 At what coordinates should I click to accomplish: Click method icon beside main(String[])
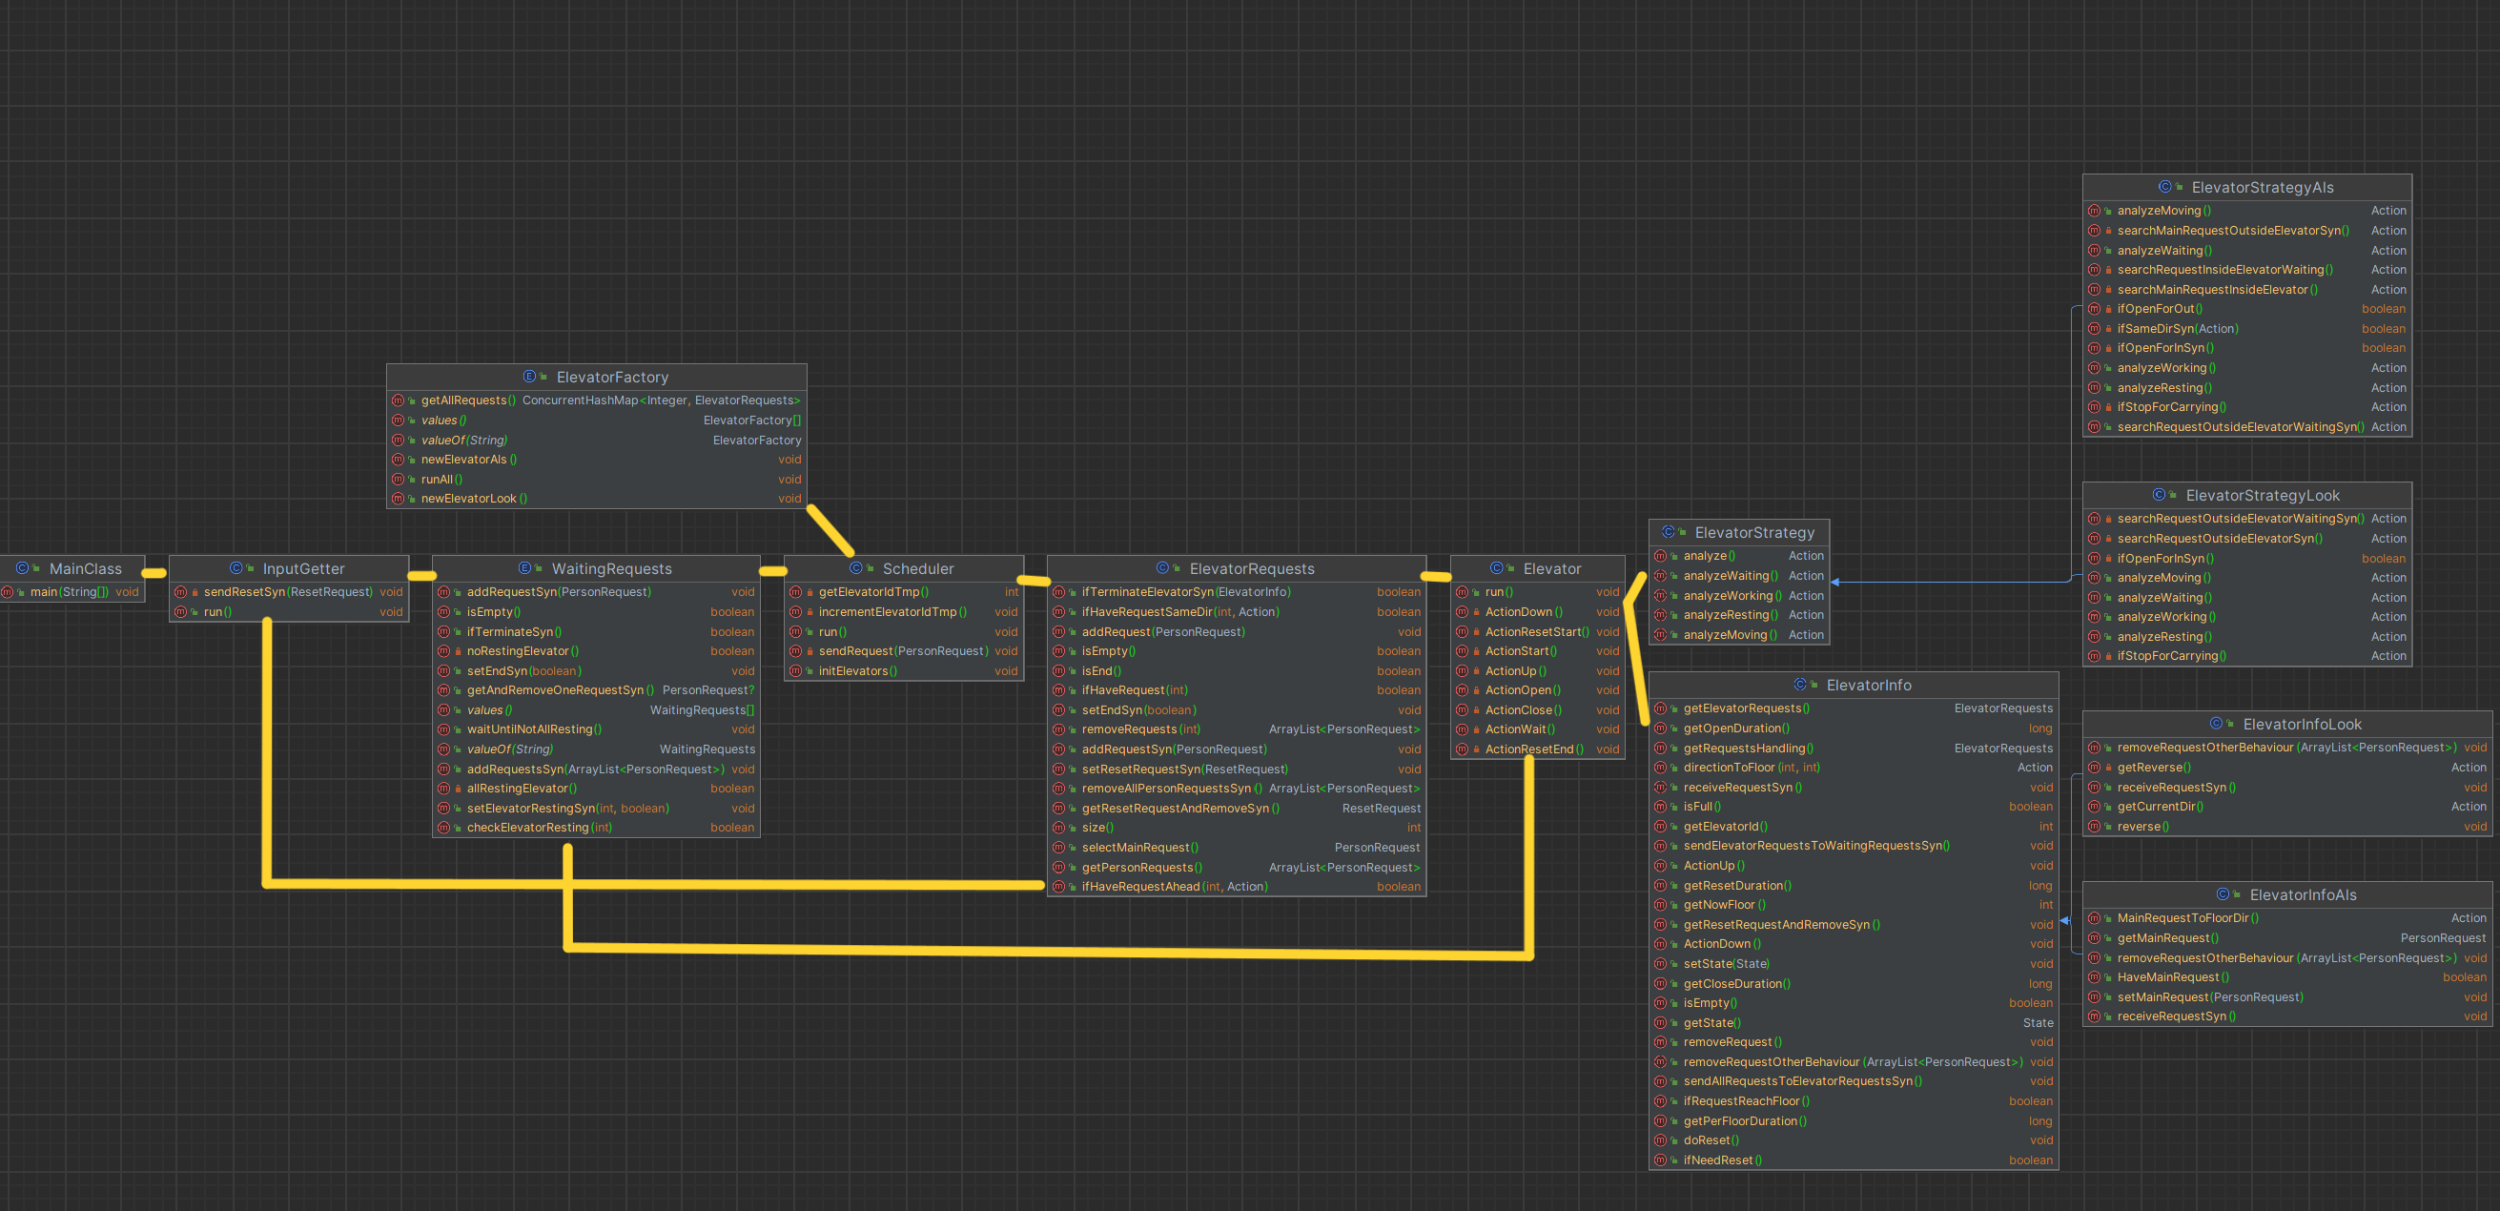8,592
